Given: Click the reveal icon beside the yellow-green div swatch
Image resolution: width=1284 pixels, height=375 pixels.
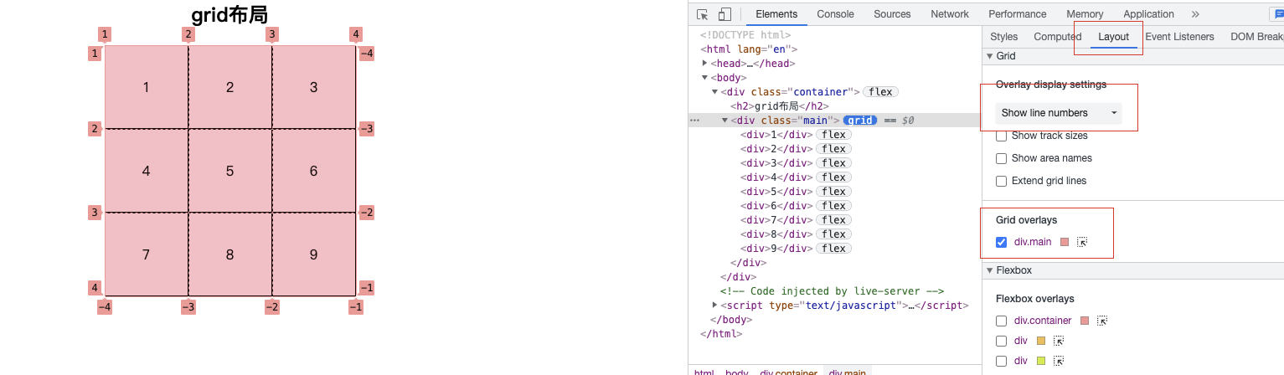Looking at the screenshot, I should [x=1059, y=361].
